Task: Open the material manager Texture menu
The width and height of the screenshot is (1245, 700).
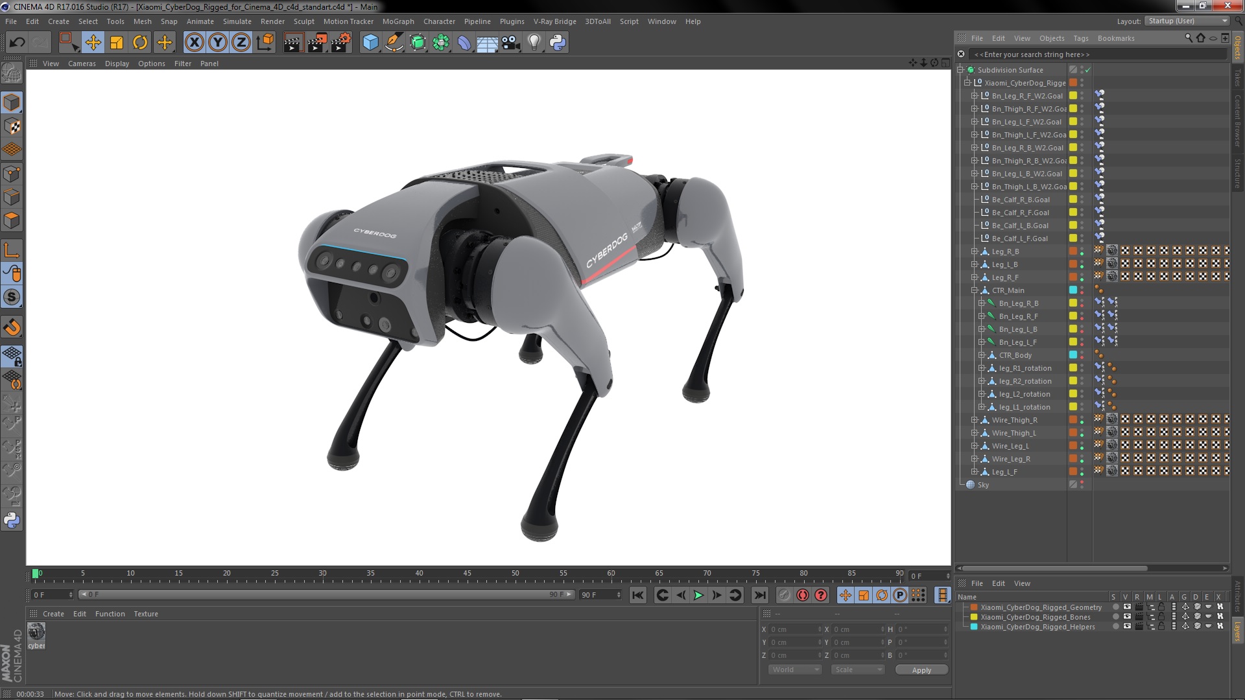Action: tap(146, 614)
